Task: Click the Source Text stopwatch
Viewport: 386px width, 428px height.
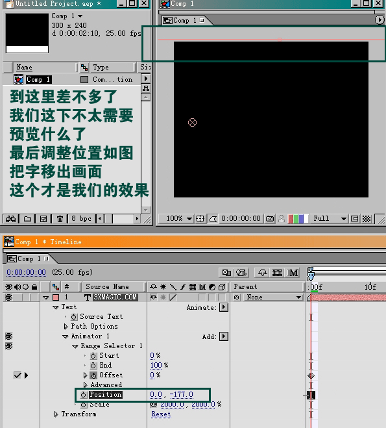Action: [x=73, y=317]
